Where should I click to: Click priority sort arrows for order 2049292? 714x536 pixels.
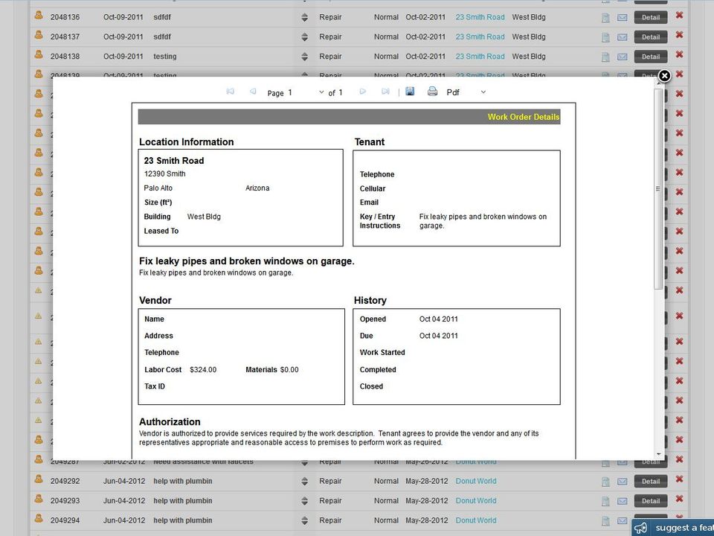(x=305, y=482)
